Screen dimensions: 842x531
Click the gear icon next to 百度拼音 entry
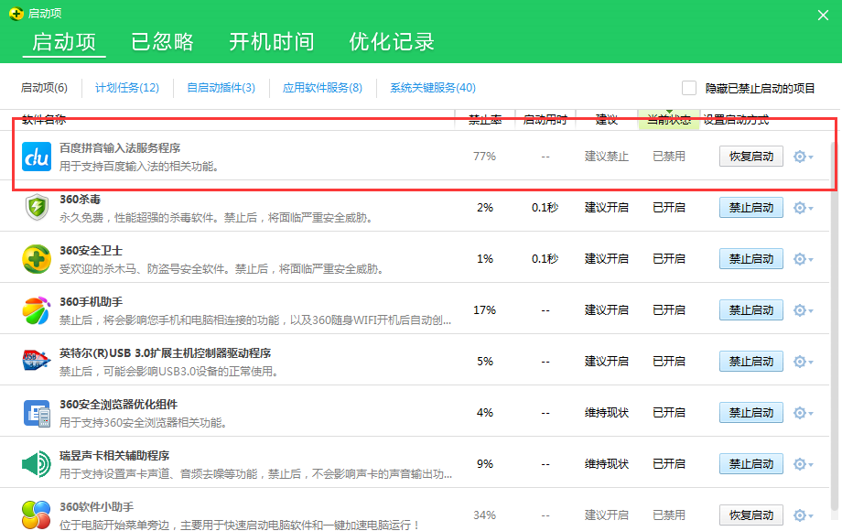coord(800,157)
